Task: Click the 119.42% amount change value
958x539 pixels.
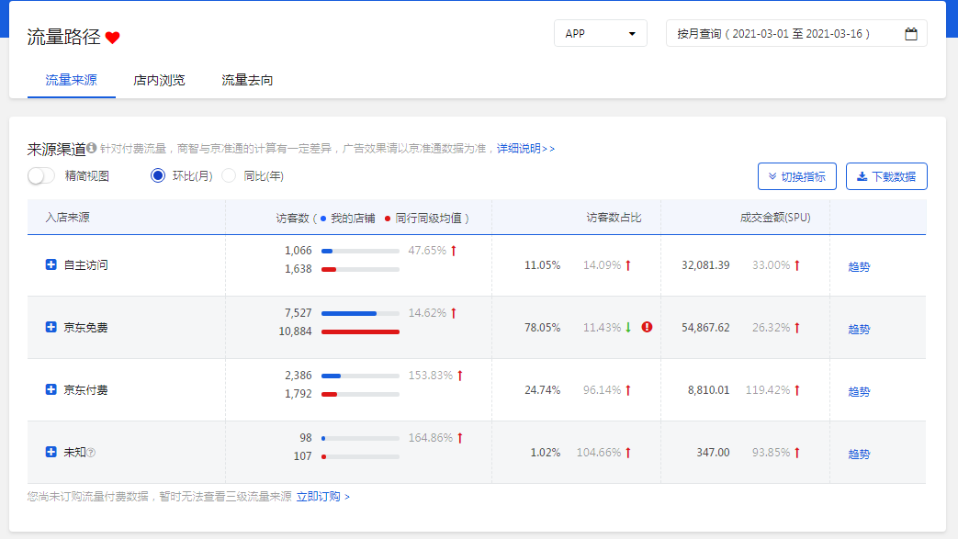Action: [x=768, y=390]
